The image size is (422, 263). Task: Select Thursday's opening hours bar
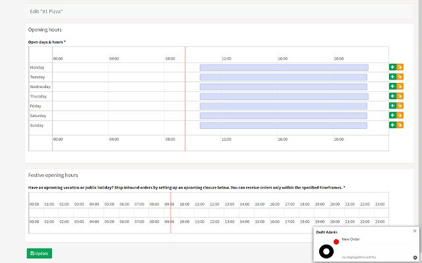click(x=284, y=97)
